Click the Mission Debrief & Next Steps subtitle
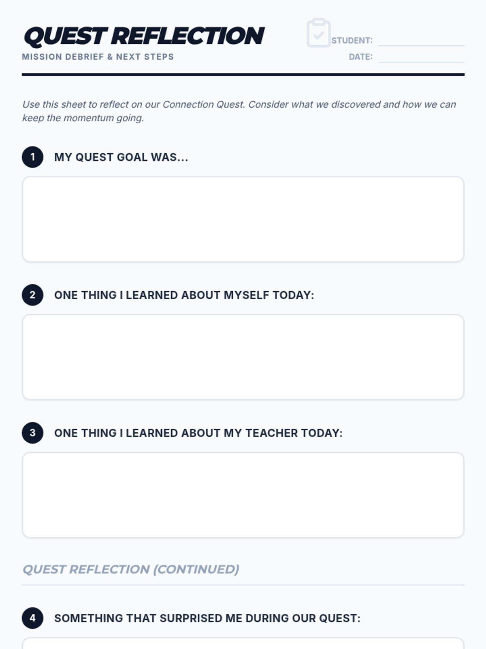 [x=98, y=57]
